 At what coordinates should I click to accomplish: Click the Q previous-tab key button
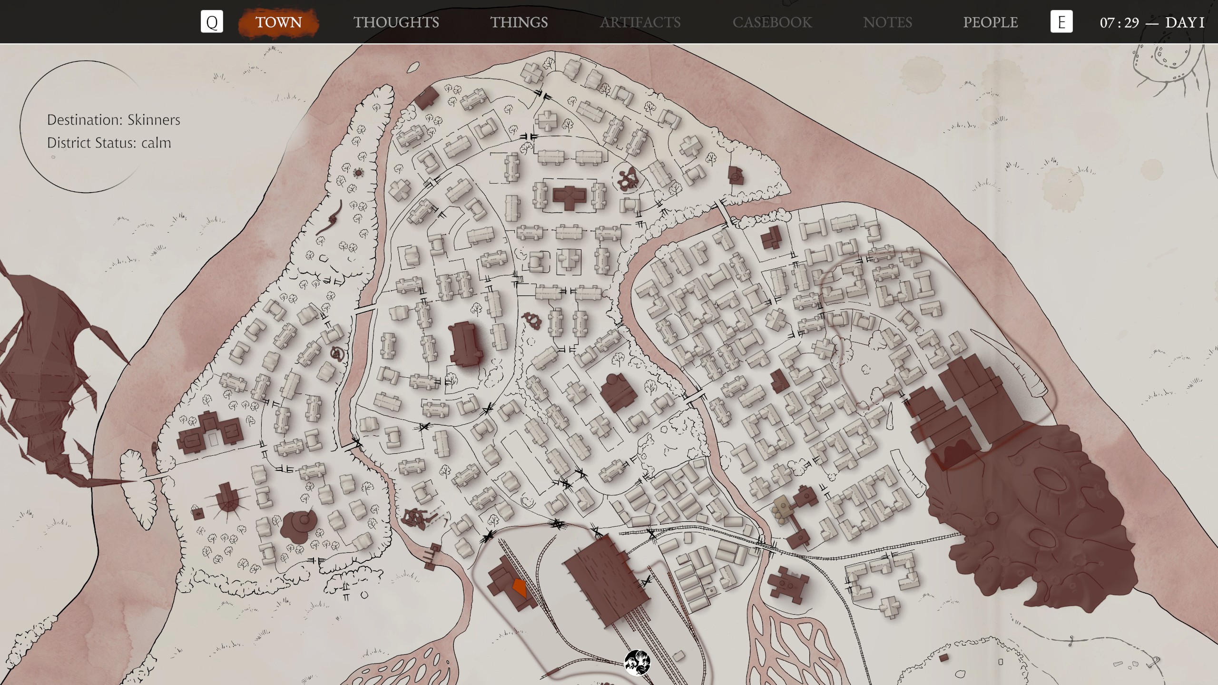[212, 22]
